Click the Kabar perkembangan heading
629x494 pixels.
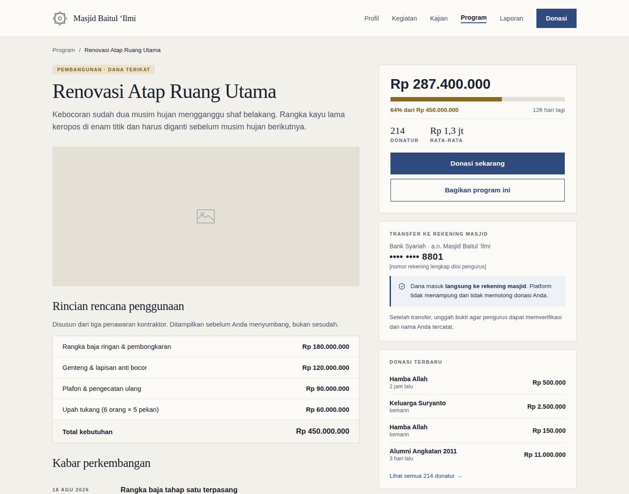click(102, 463)
